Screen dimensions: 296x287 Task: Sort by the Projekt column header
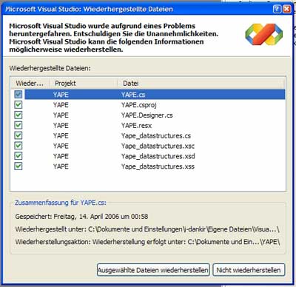click(x=83, y=83)
